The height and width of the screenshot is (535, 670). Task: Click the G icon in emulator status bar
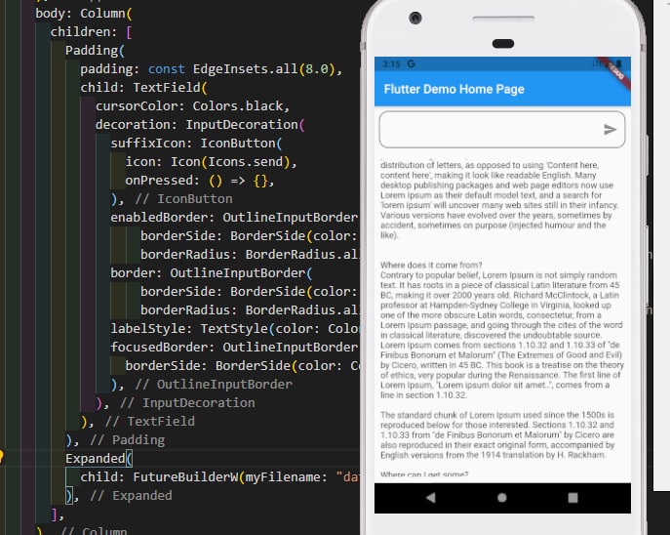click(411, 63)
